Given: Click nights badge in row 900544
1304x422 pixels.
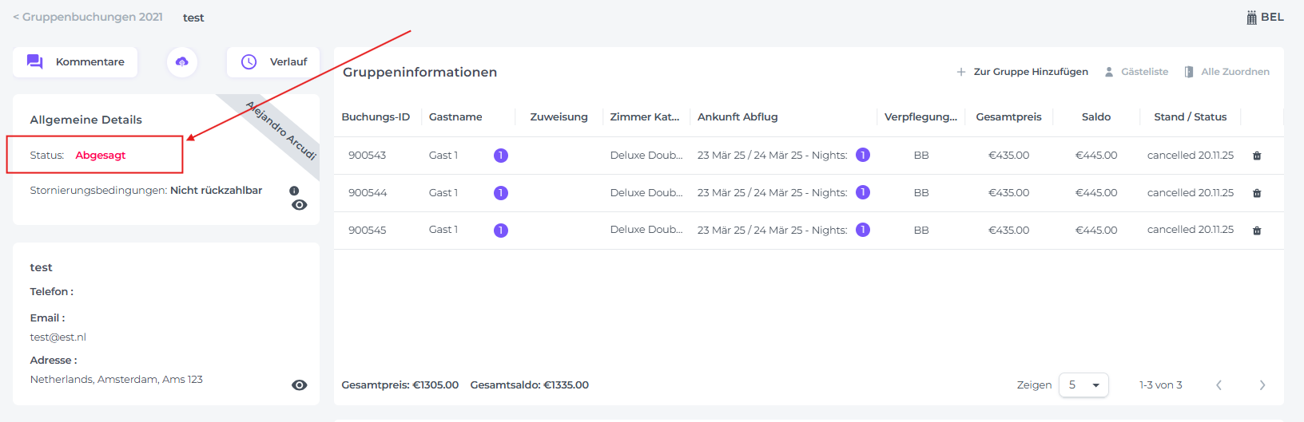Looking at the screenshot, I should tap(863, 192).
